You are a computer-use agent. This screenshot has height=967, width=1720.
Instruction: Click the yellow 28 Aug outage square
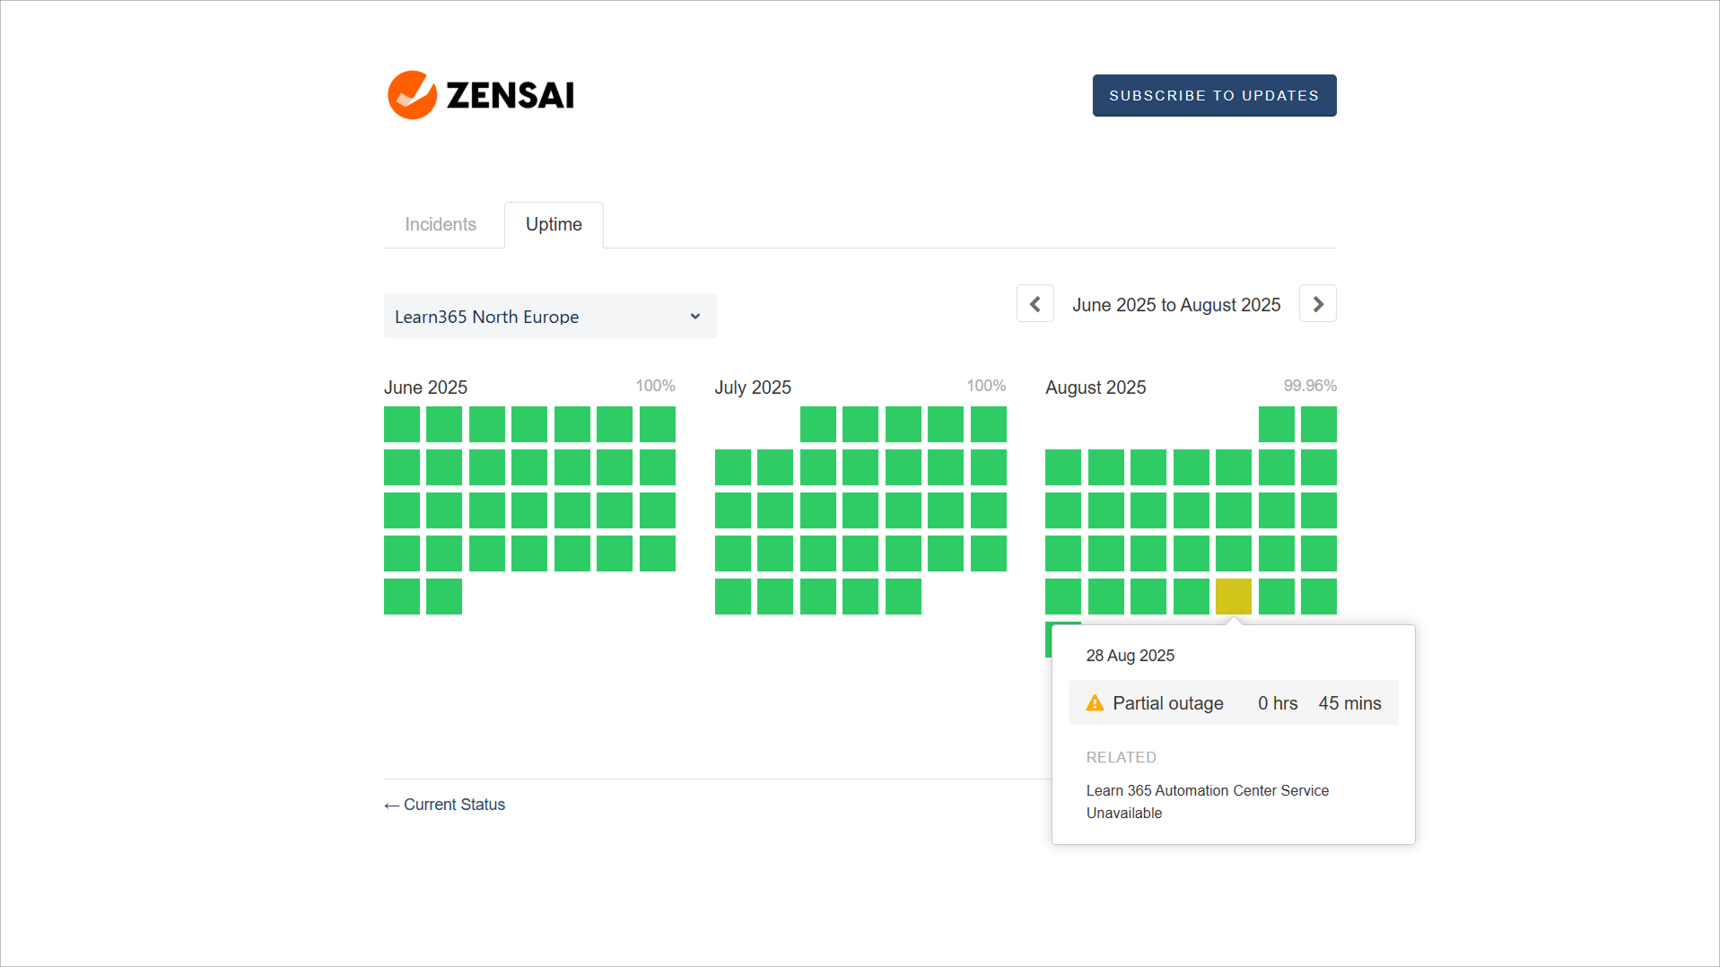(1233, 597)
